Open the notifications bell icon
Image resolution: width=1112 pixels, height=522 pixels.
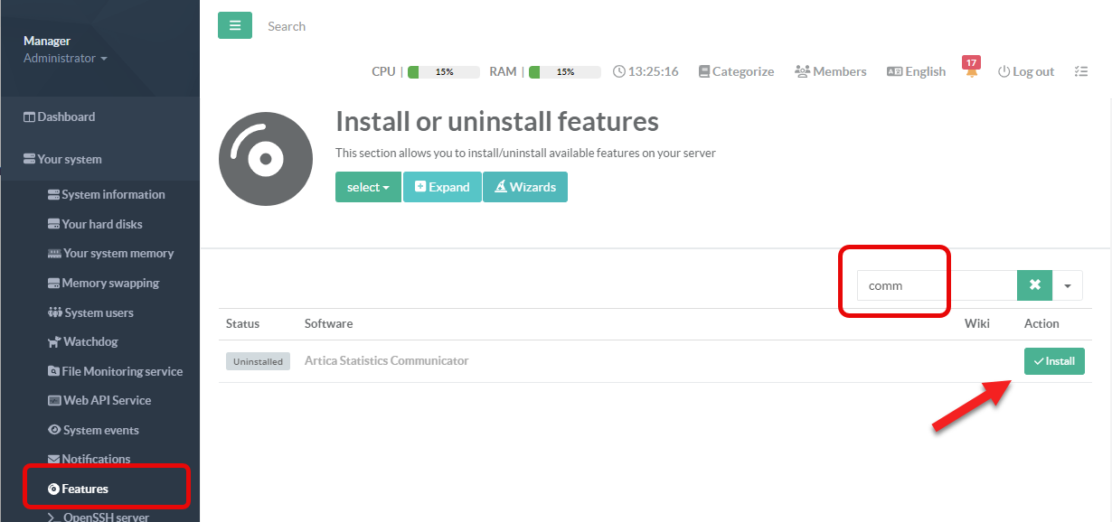971,71
